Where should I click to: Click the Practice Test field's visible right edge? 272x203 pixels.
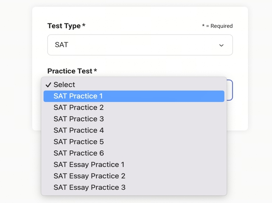click(x=230, y=90)
